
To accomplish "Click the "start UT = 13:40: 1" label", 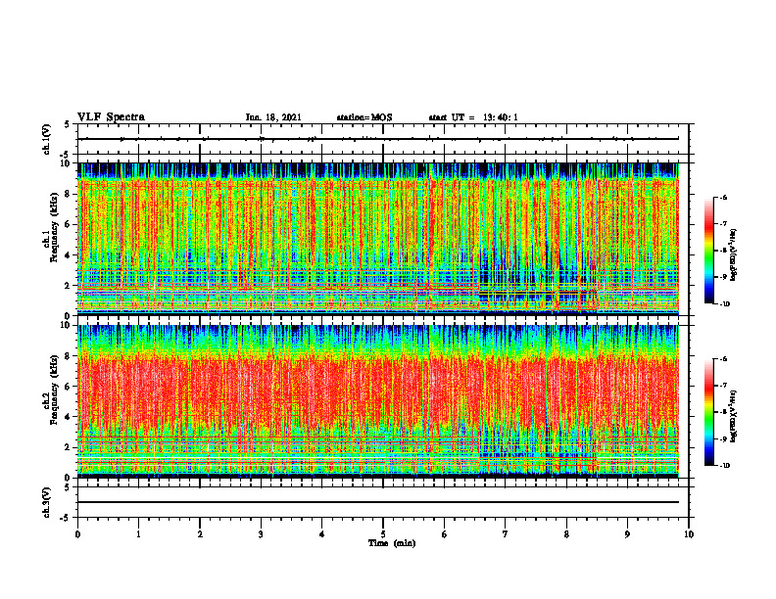I will pyautogui.click(x=472, y=117).
